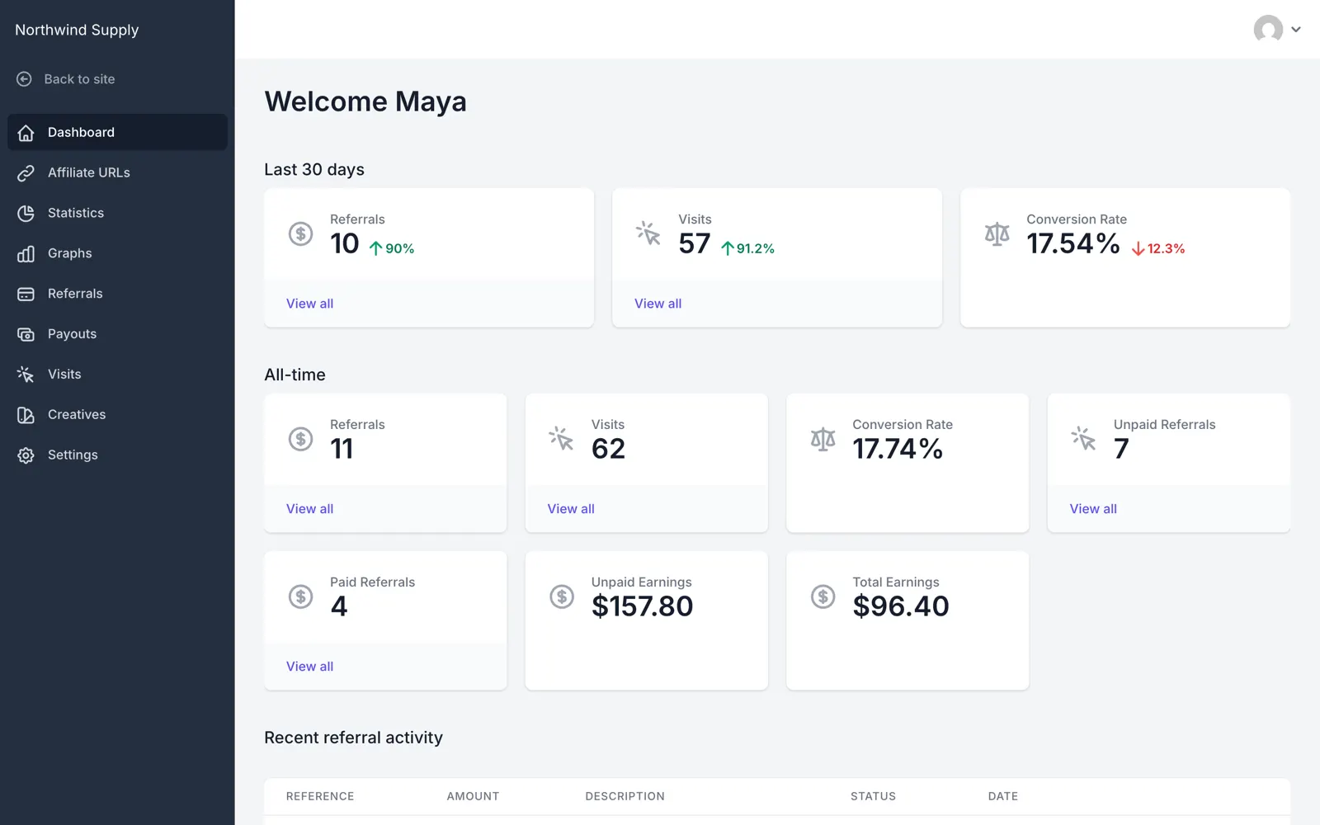Click the Payouts cash icon
The width and height of the screenshot is (1320, 825).
[x=26, y=335]
